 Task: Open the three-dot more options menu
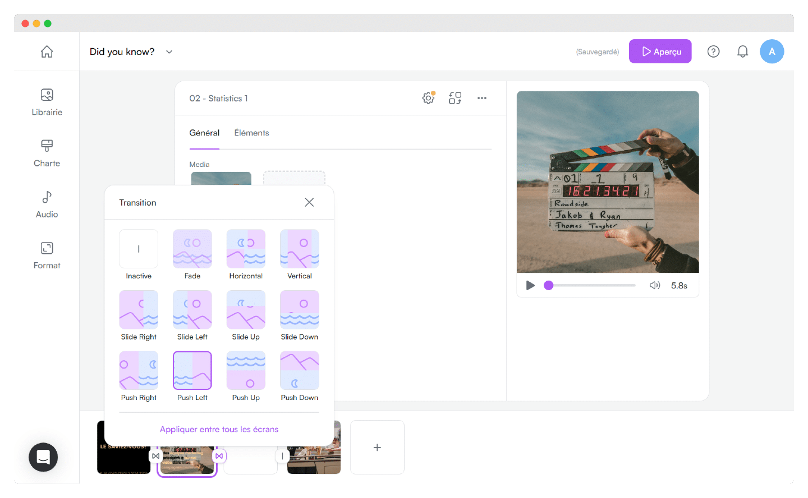tap(482, 98)
